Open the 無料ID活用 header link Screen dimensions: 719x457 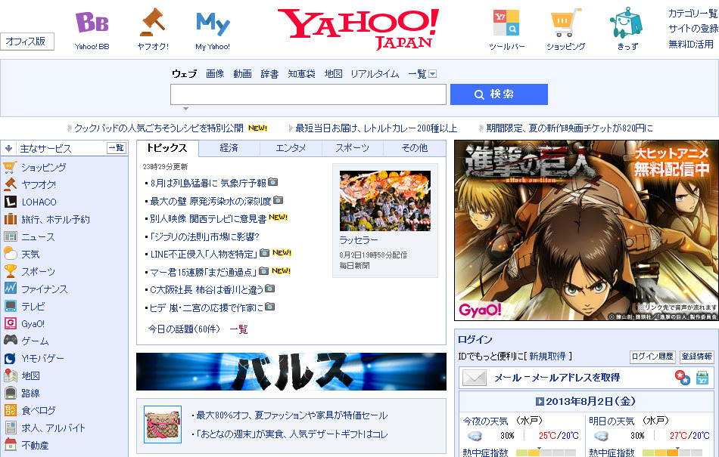click(x=691, y=45)
